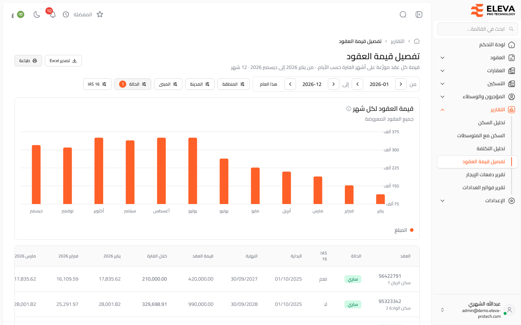This screenshot has width=521, height=325.
Task: Open تحليل التكلفة report
Action: point(491,149)
